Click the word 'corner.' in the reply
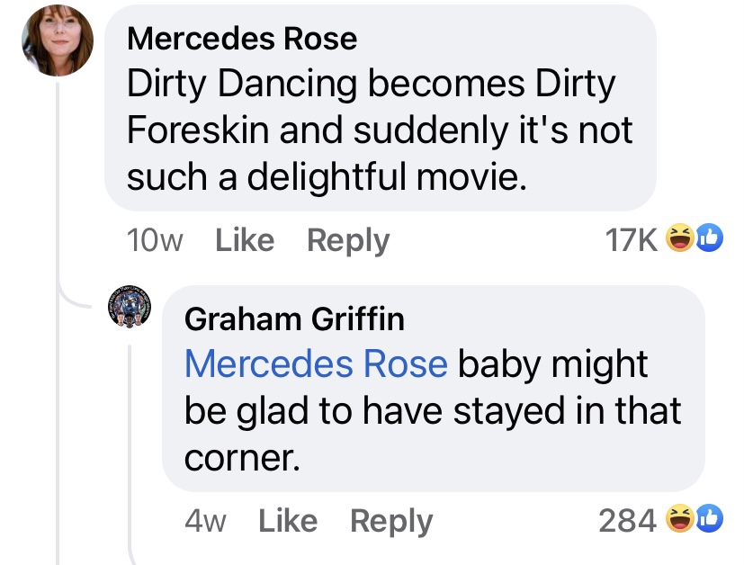This screenshot has width=744, height=565. click(241, 458)
